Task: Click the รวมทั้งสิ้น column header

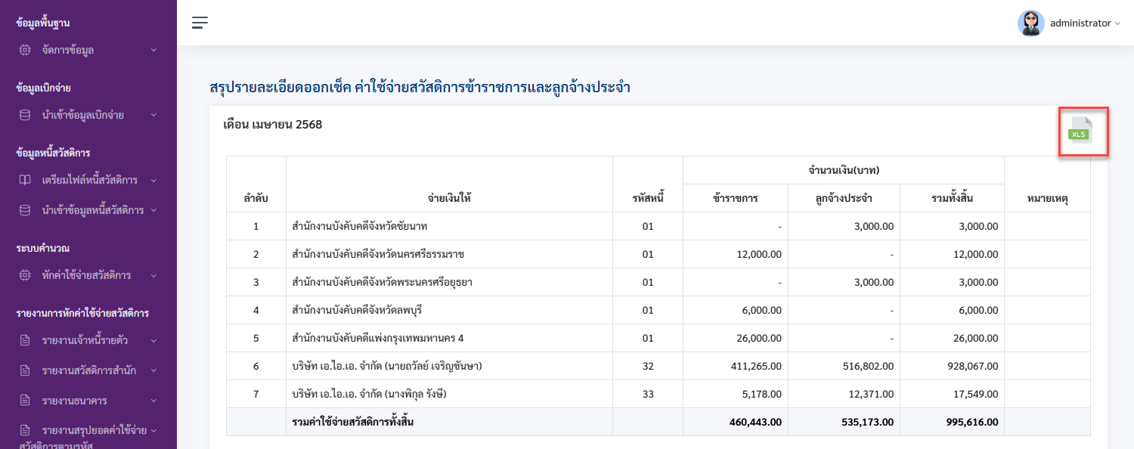Action: pyautogui.click(x=952, y=198)
